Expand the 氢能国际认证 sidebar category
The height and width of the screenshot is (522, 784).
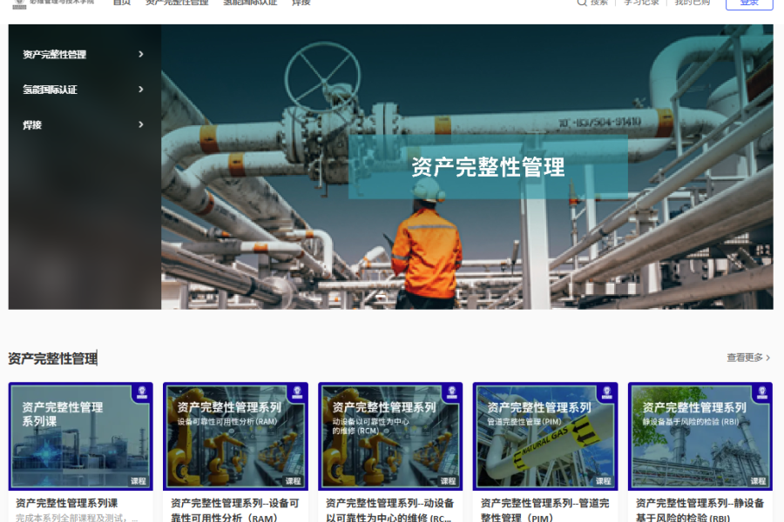point(81,89)
